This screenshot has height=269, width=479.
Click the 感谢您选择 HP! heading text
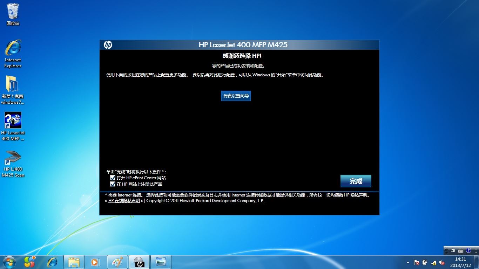click(x=242, y=56)
